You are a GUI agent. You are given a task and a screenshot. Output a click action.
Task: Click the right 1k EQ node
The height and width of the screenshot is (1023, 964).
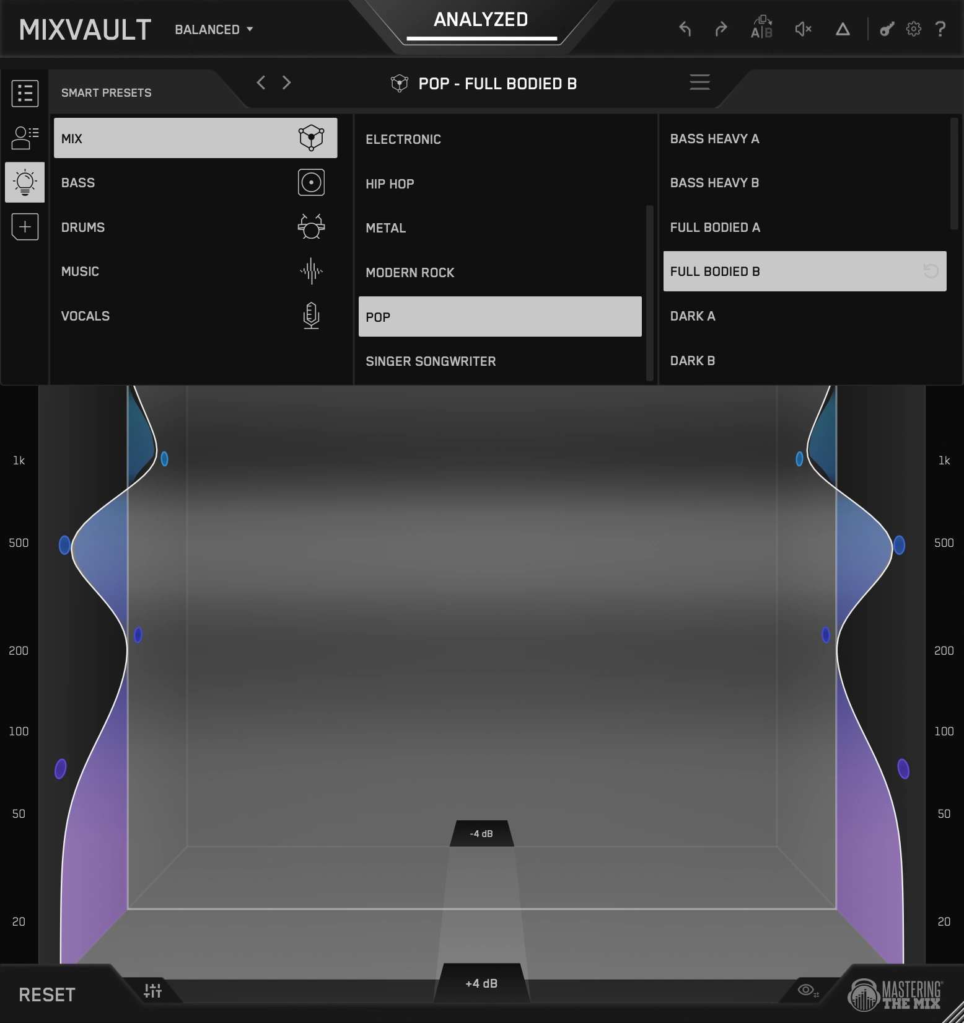(799, 459)
